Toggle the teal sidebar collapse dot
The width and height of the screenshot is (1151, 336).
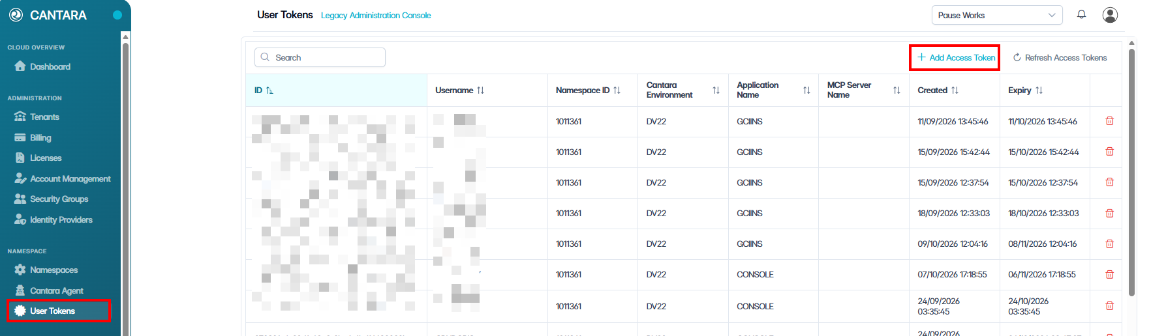117,15
